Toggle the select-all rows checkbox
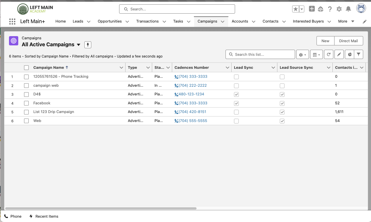 tap(26, 68)
